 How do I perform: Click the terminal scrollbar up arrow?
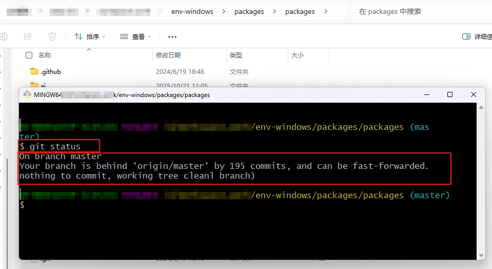click(481, 107)
